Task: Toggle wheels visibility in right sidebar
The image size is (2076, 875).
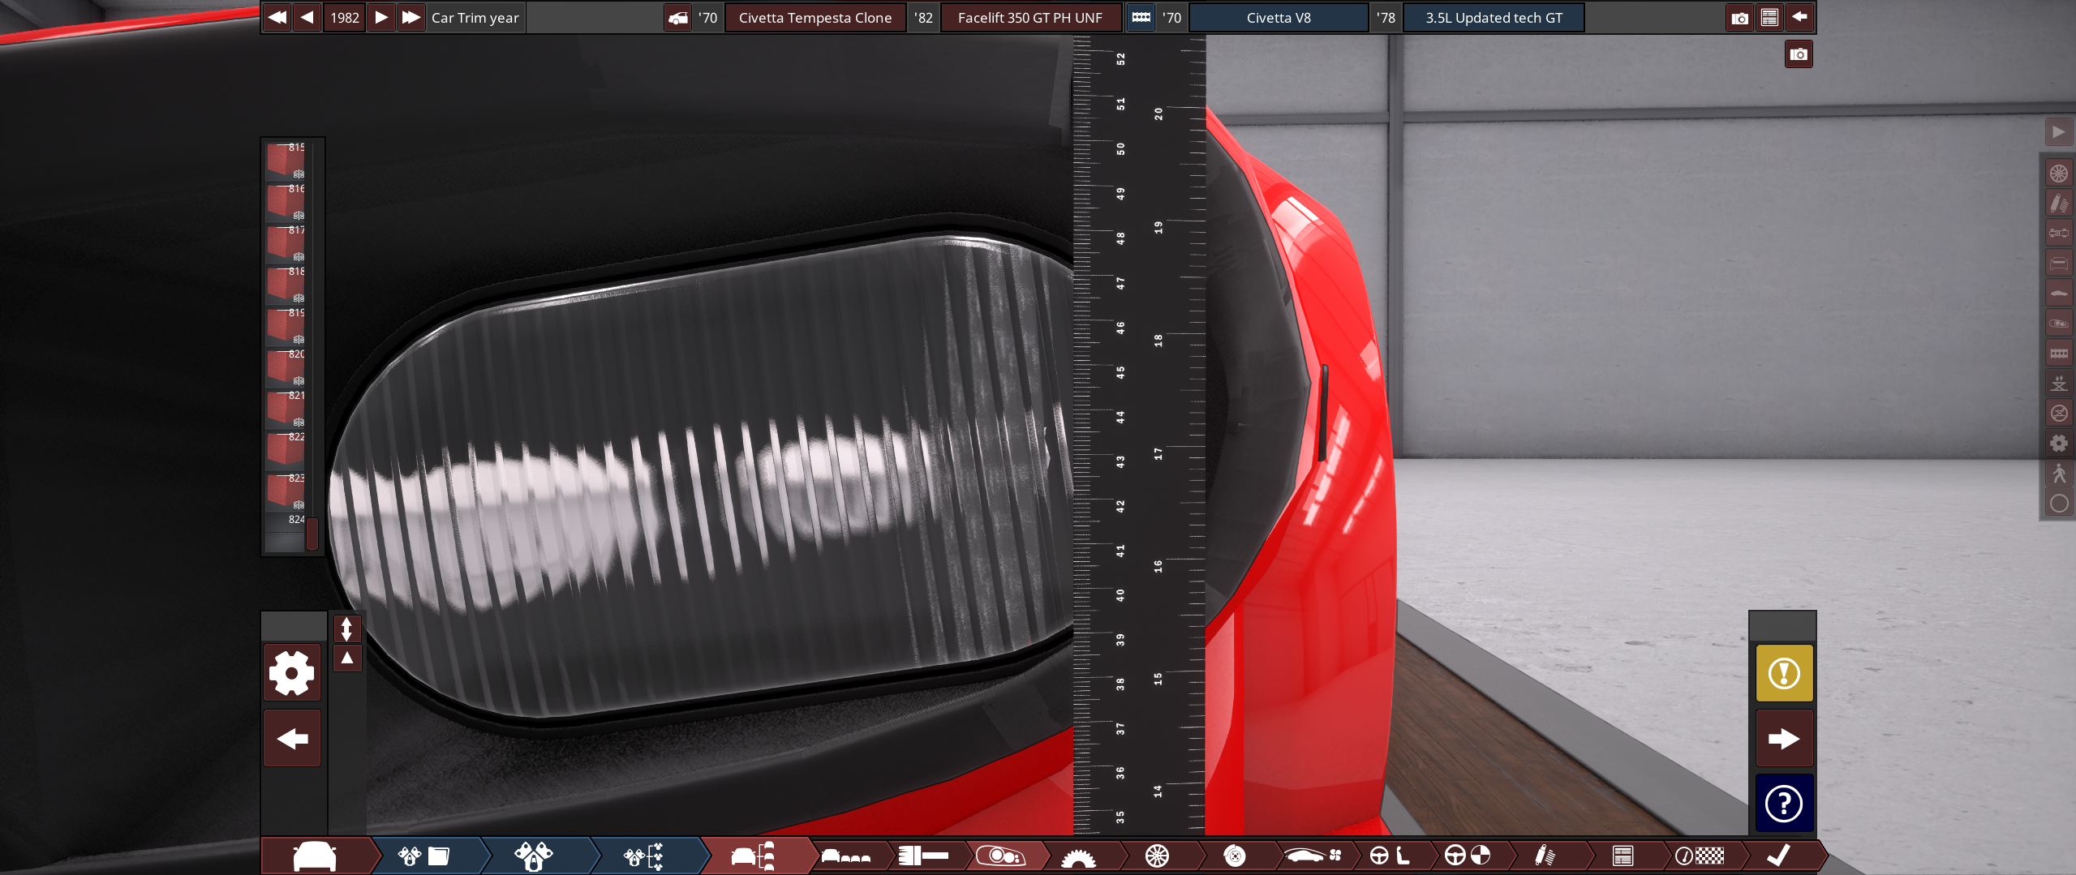Action: coord(2058,174)
